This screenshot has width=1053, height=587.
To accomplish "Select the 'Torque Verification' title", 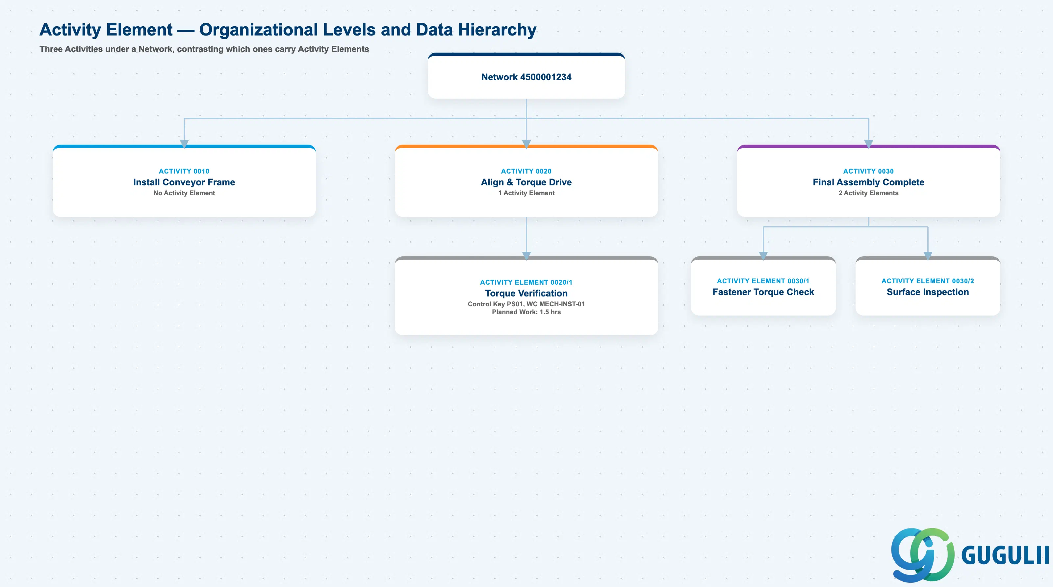I will point(526,293).
